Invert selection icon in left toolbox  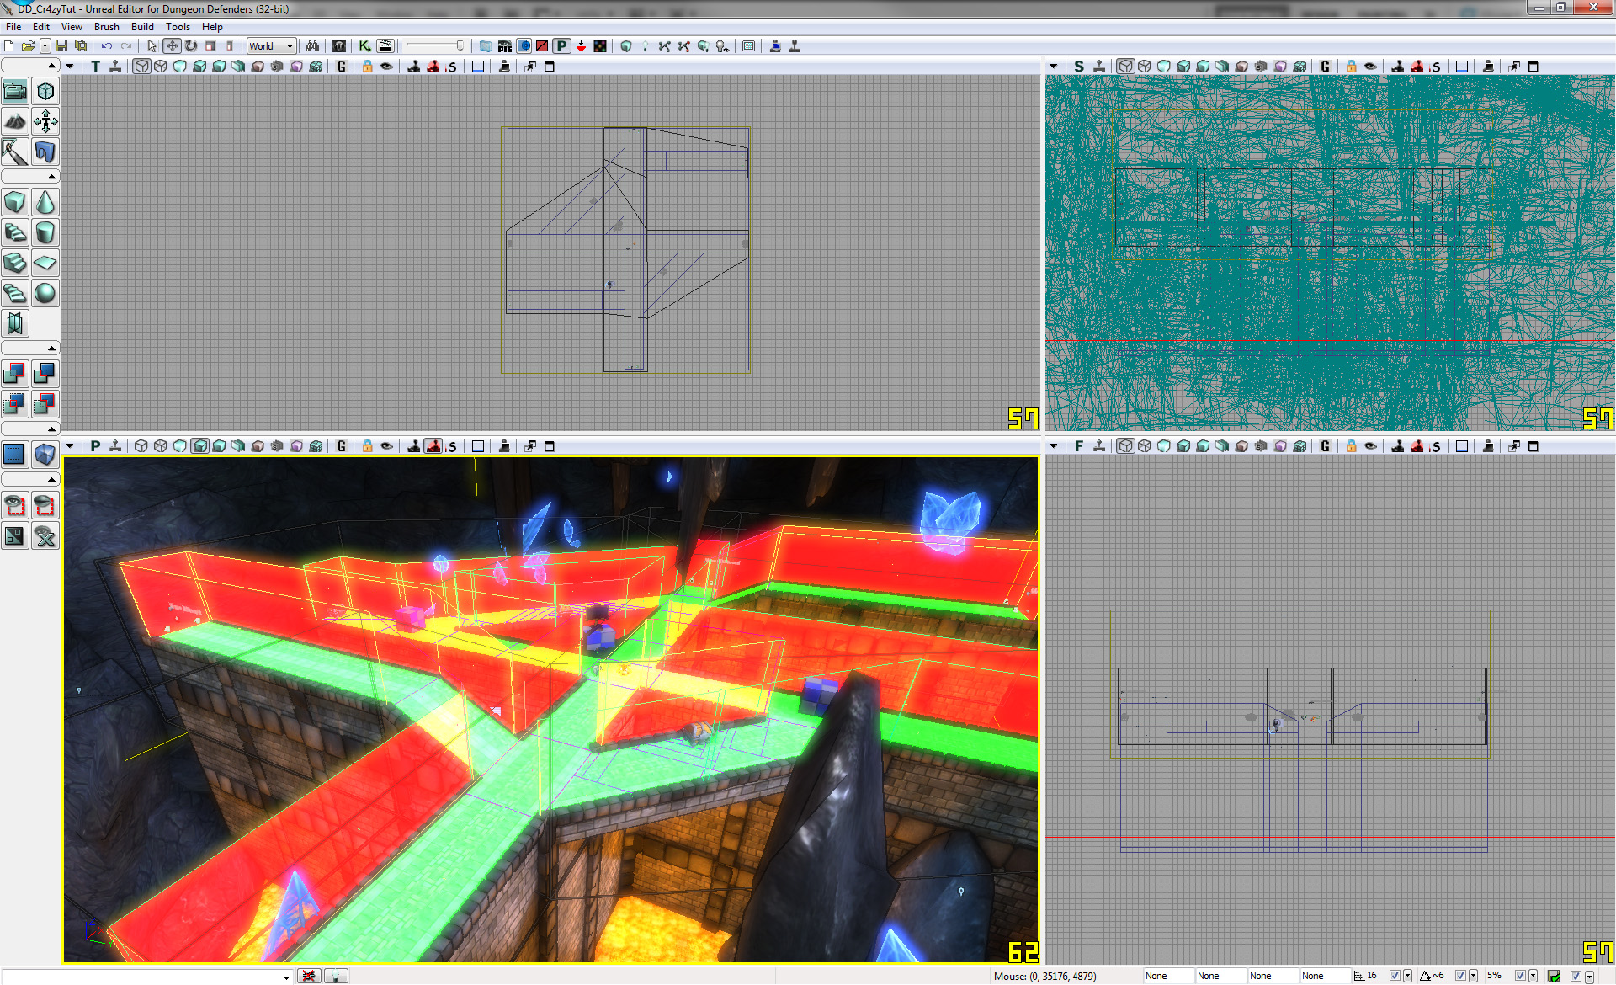tap(15, 535)
